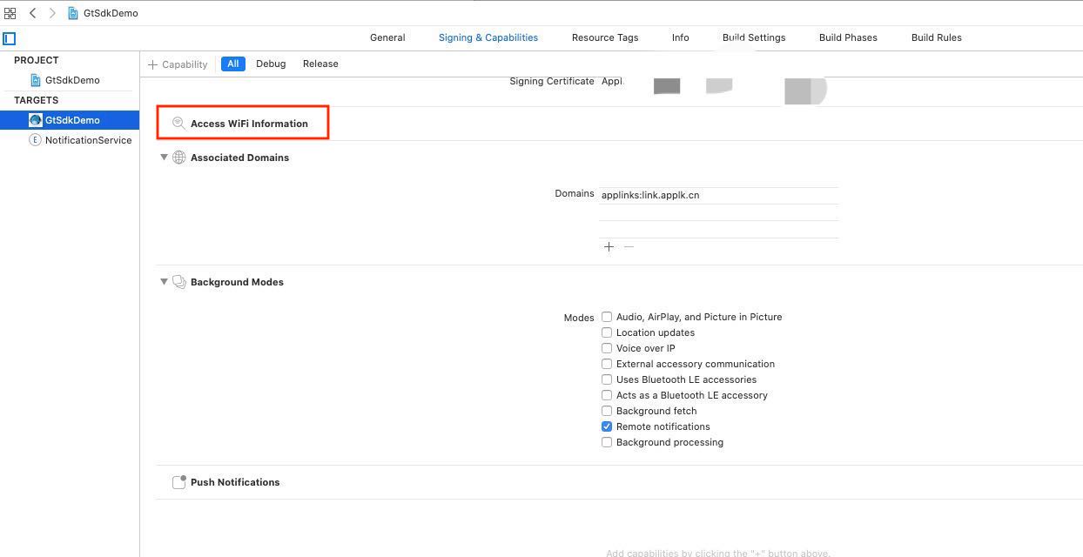Image resolution: width=1083 pixels, height=557 pixels.
Task: Enable Location updates mode
Action: click(607, 332)
